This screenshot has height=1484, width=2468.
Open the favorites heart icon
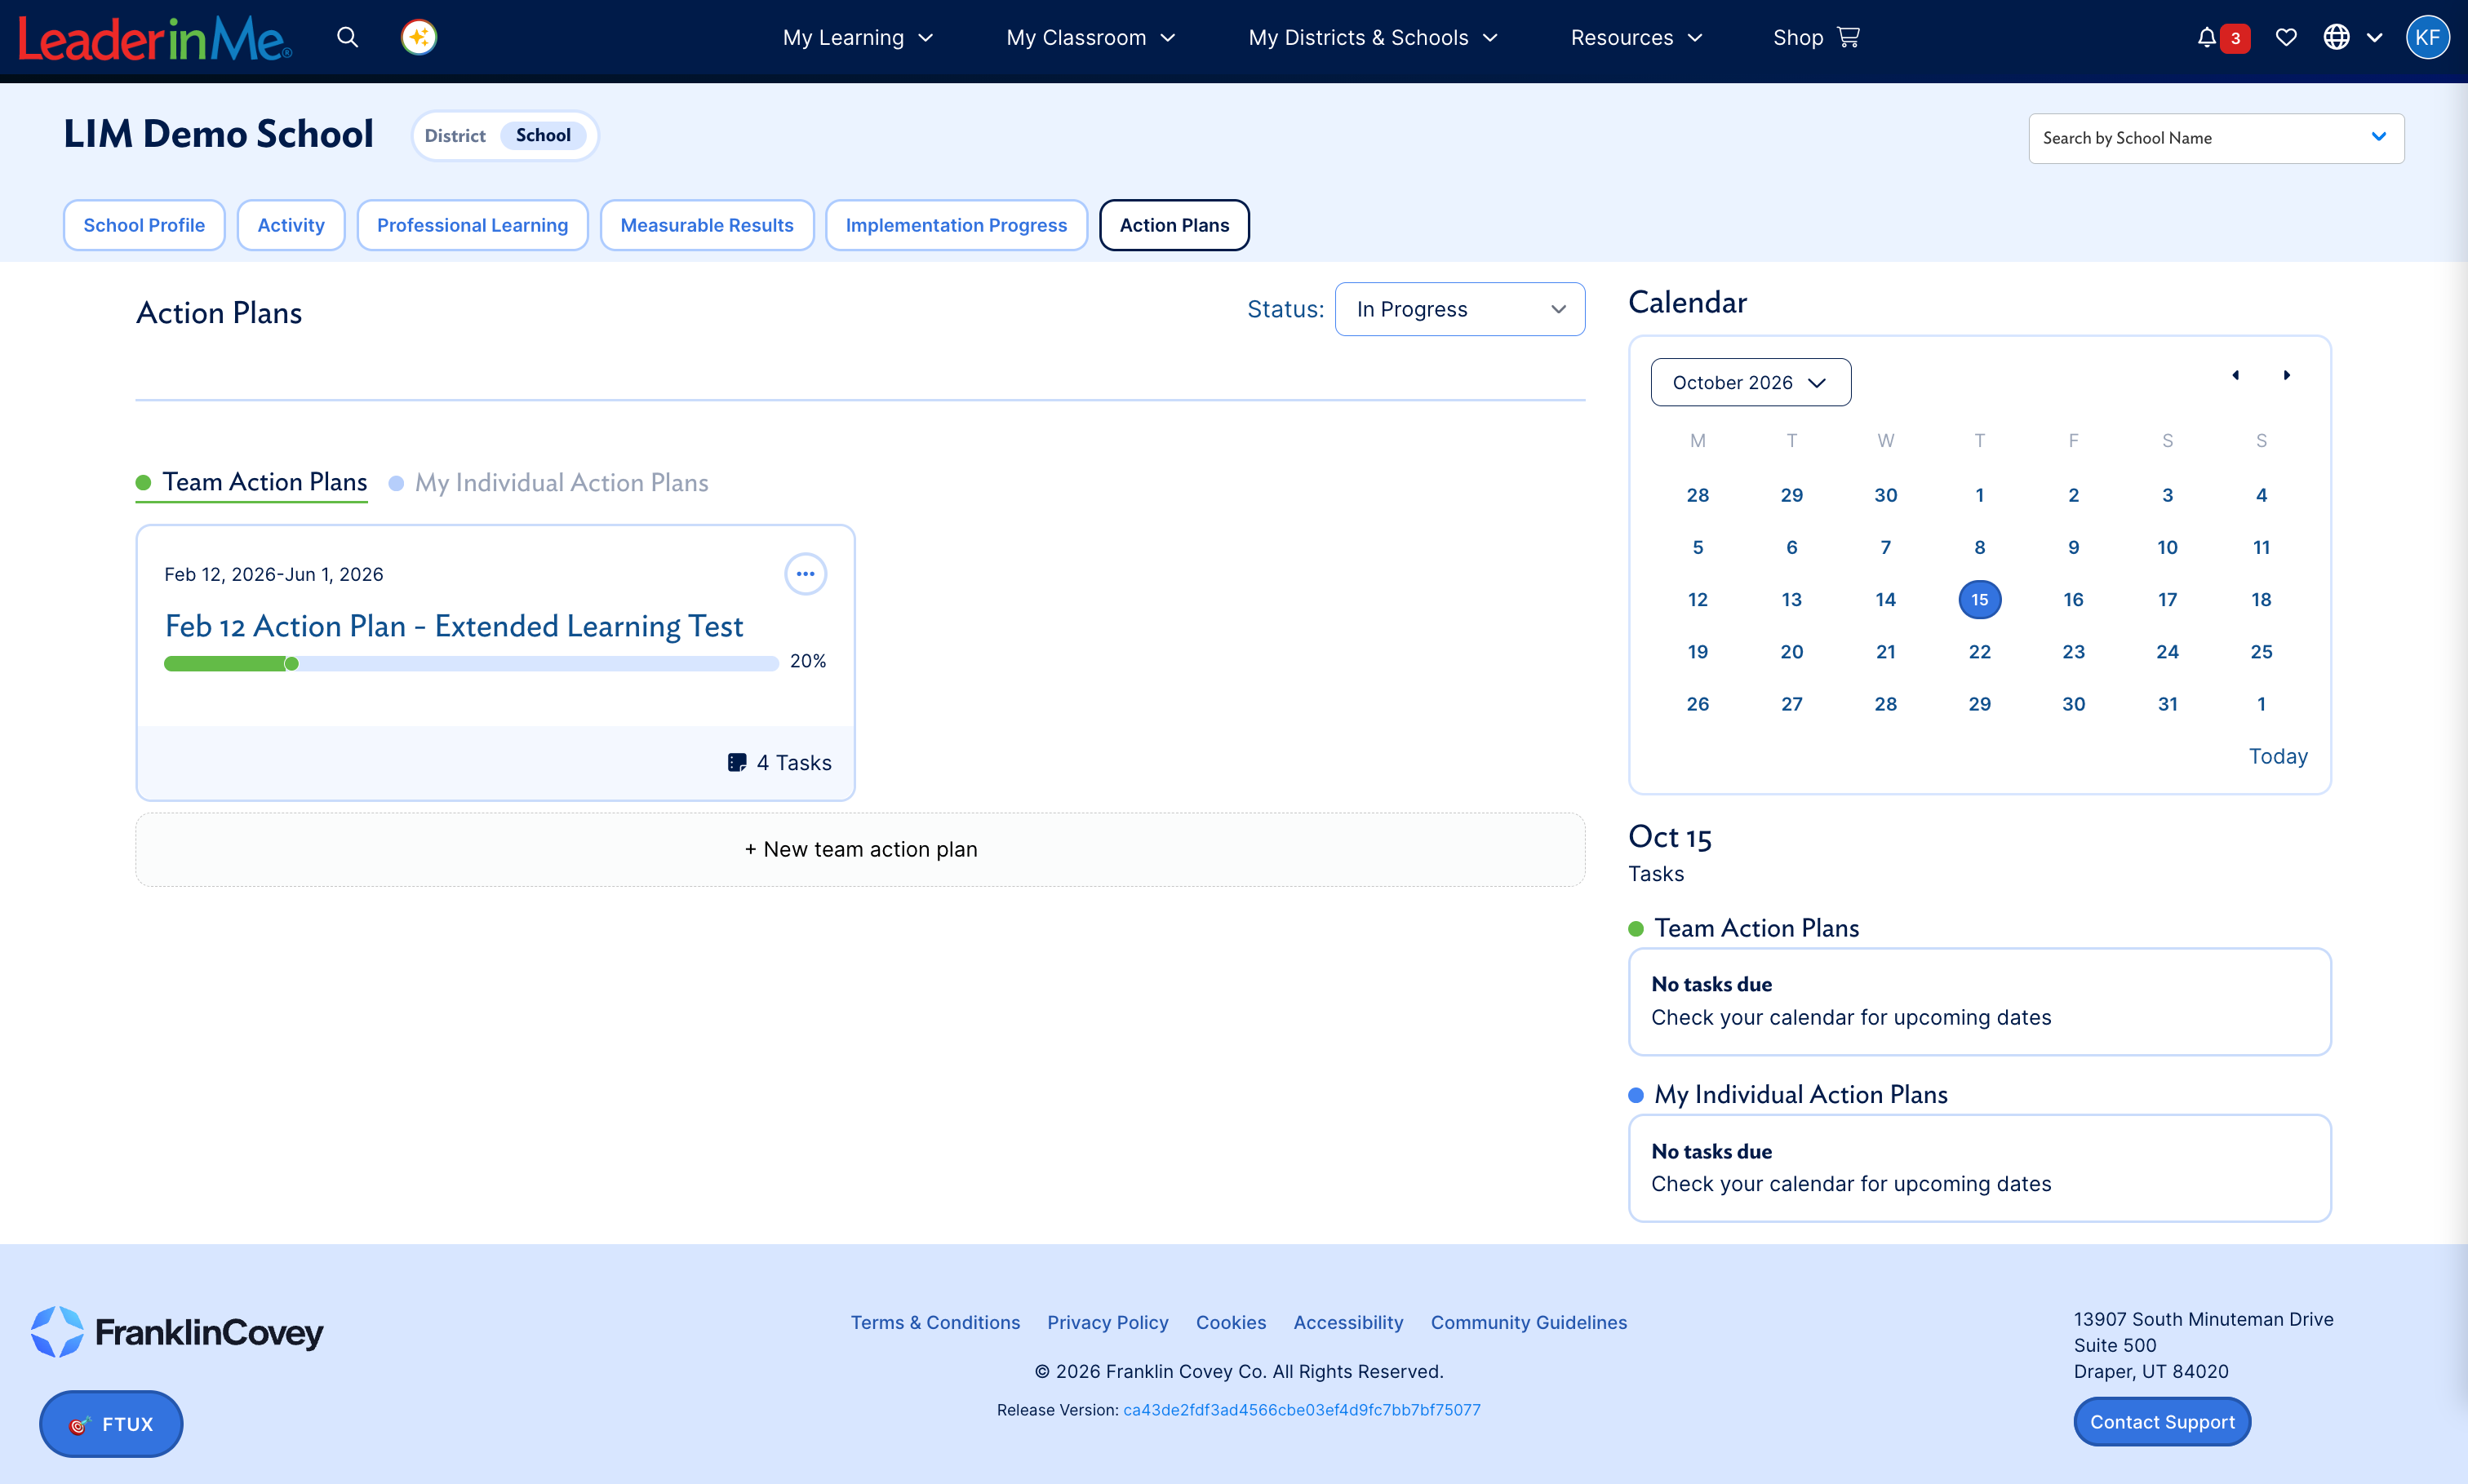click(x=2285, y=38)
